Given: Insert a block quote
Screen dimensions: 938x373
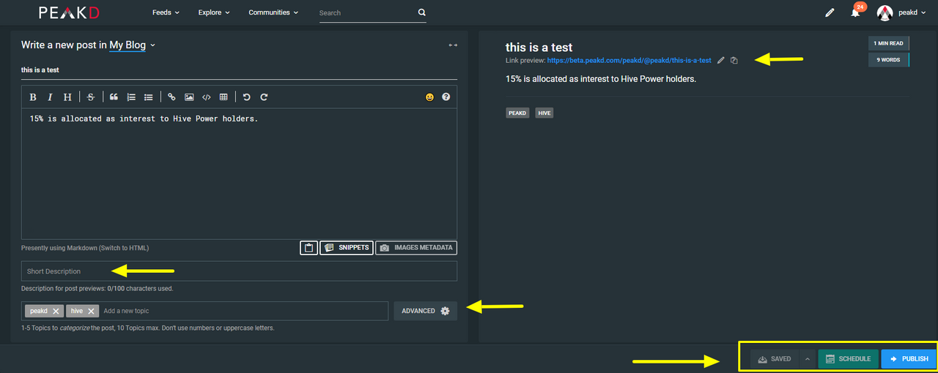Looking at the screenshot, I should click(x=114, y=97).
